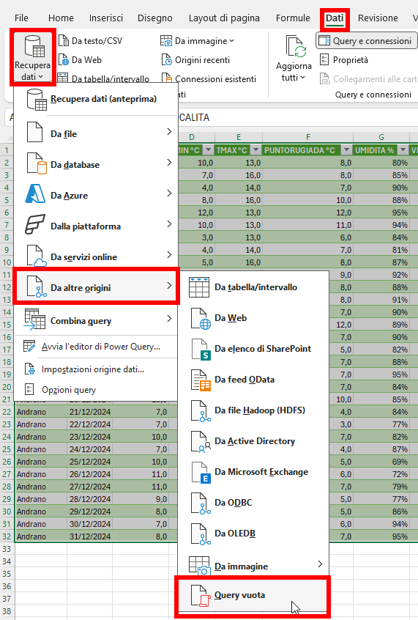Click date cell 31/12/2024
This screenshot has width=418, height=620.
click(90, 536)
